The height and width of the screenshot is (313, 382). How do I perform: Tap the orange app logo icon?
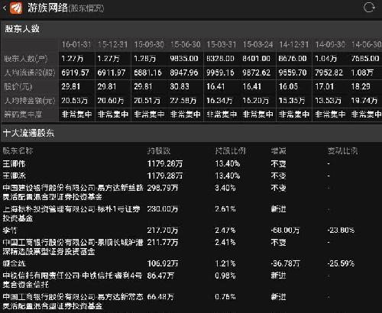pos(16,8)
